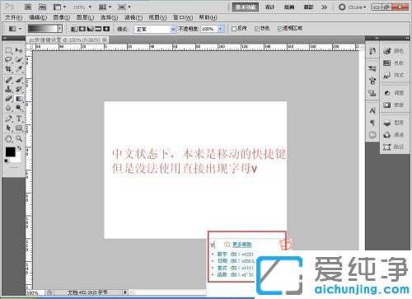Open the CS Live button
This screenshot has height=299, width=412.
pos(353,7)
